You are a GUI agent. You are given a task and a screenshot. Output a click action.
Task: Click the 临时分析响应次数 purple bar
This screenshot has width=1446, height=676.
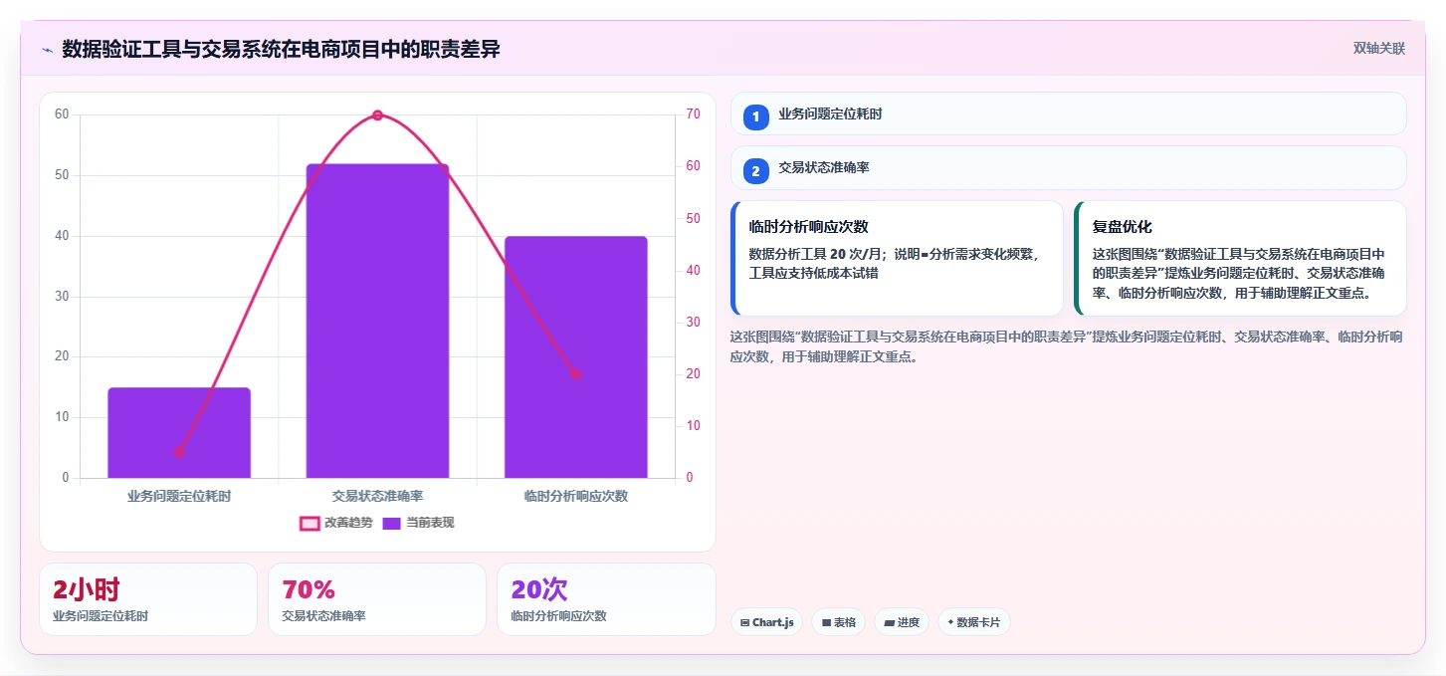point(576,357)
